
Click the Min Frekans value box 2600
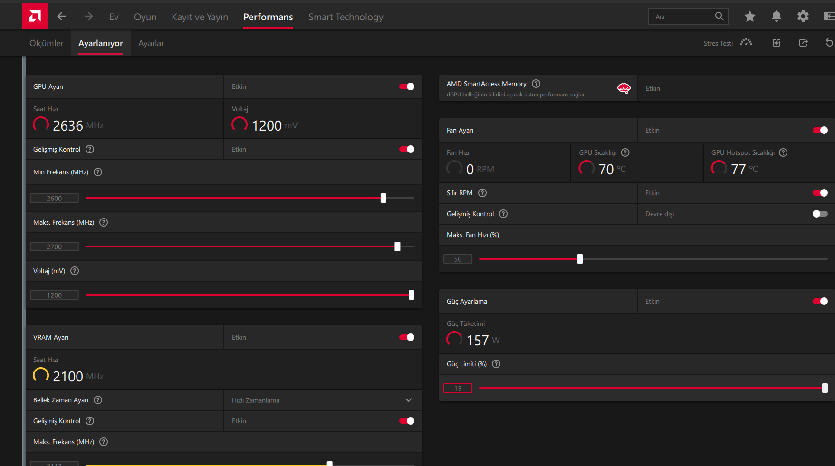54,198
